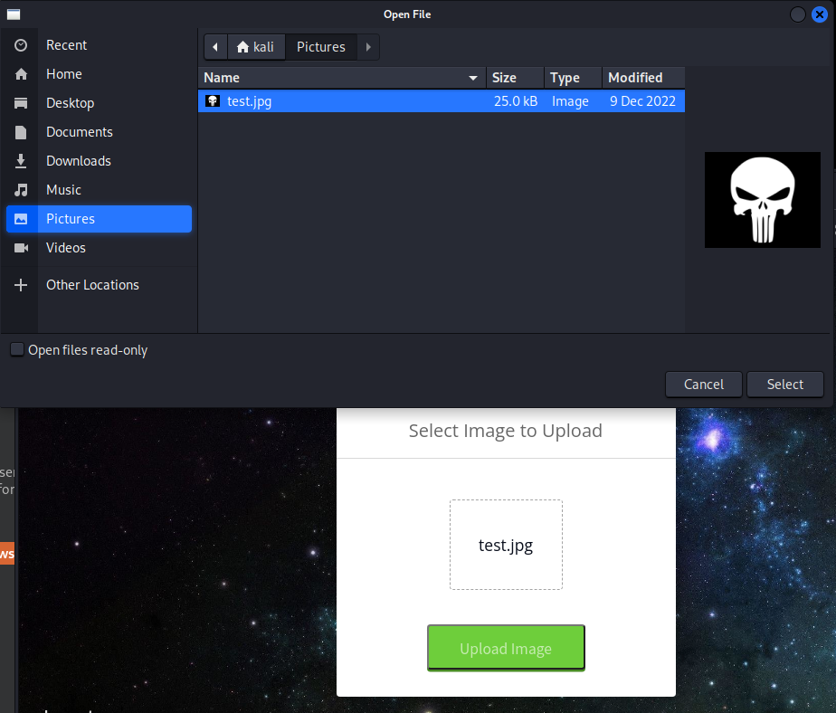This screenshot has width=836, height=713.
Task: Click the test.jpg drop zone on web page
Action: pos(506,545)
